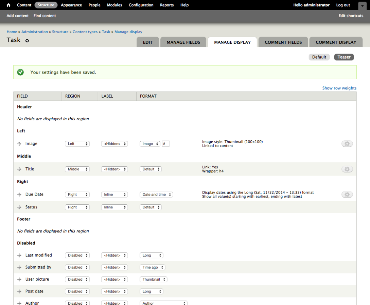The image size is (370, 305).
Task: Change Post date region dropdown
Action: 77,291
